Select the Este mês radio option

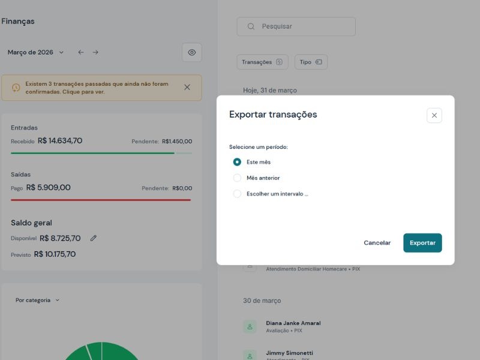coord(238,161)
